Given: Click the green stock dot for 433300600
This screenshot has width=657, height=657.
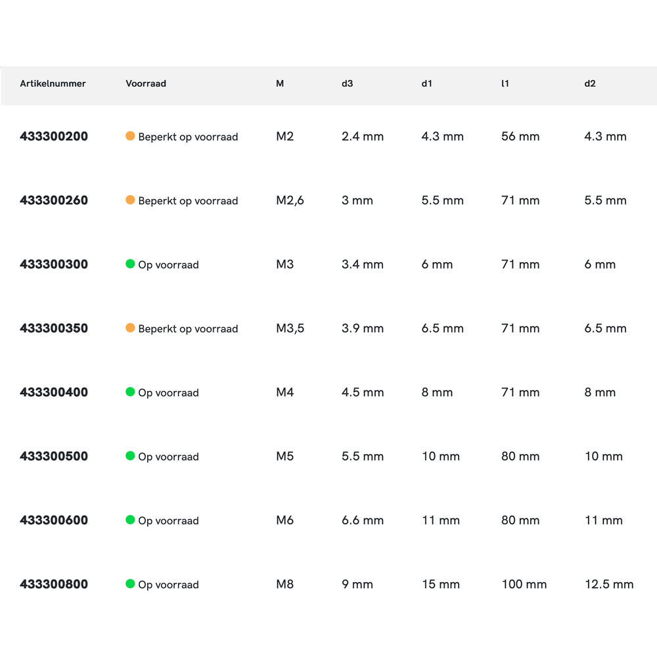Looking at the screenshot, I should pos(130,520).
